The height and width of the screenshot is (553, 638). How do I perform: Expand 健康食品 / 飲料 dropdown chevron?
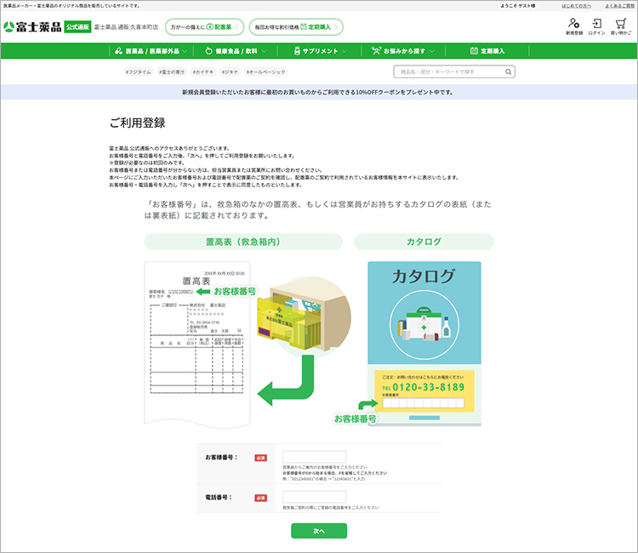tap(264, 51)
